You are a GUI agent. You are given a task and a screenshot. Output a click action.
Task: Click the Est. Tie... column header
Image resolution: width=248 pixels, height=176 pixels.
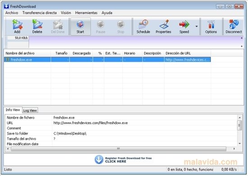tap(113, 53)
